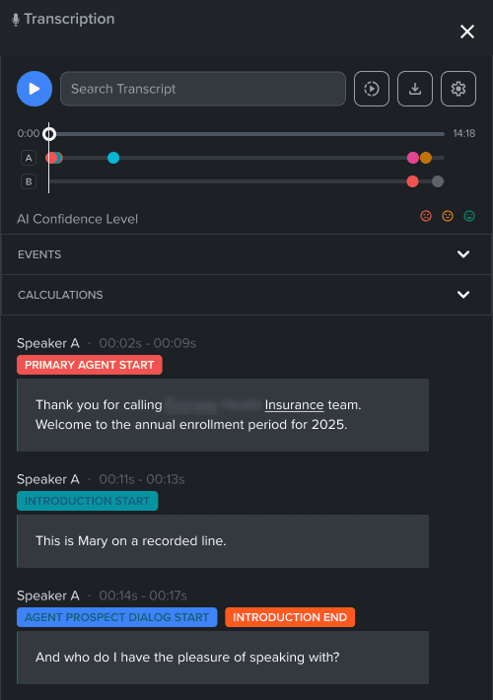Viewport: 493px width, 700px height.
Task: Click the playback speed icon button
Action: [372, 89]
